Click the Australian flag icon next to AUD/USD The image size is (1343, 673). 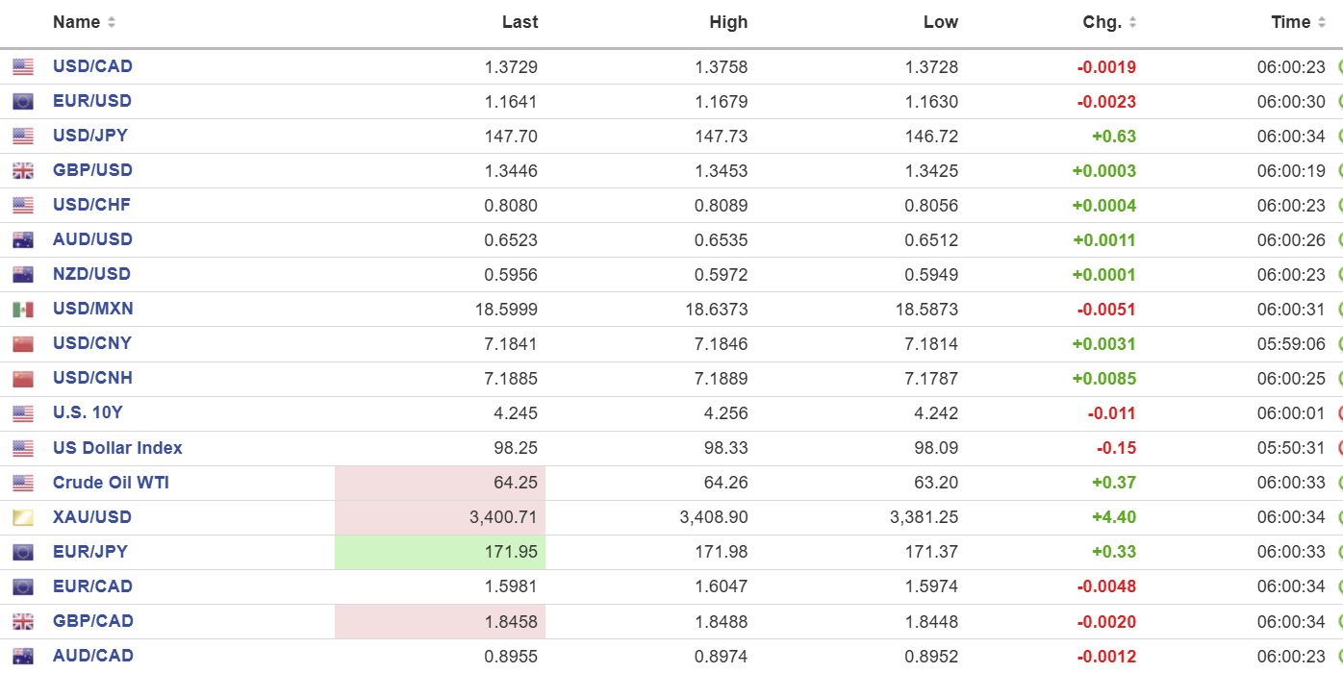(23, 240)
